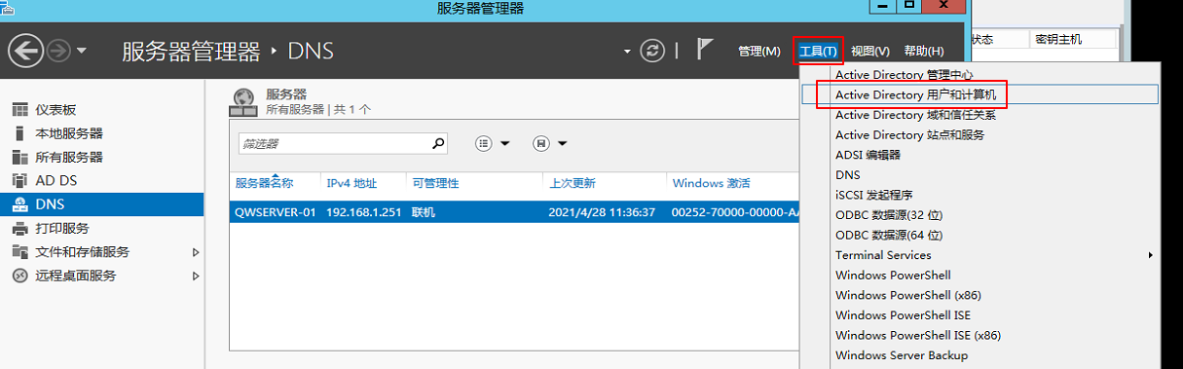Click the 本地服务器 server icon
Viewport: 1183px width, 369px height.
tap(19, 133)
